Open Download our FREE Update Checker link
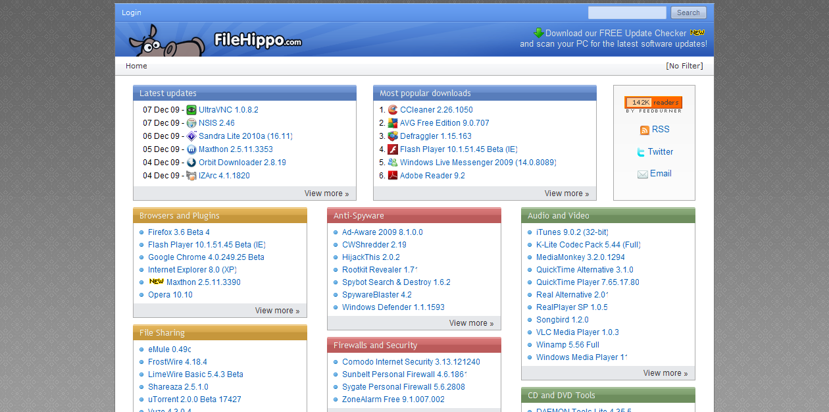Viewport: 829px width, 412px height. (616, 33)
